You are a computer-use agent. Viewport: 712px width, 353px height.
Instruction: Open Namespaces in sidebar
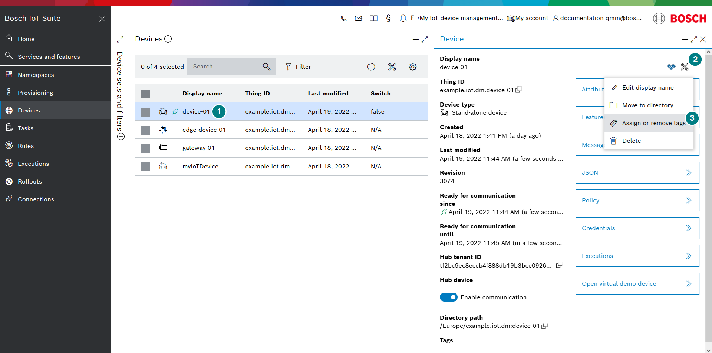click(x=56, y=75)
